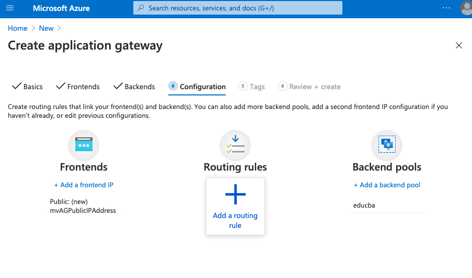Click the Routing rules checklist icon
Screen dimensions: 472x278
pos(235,145)
